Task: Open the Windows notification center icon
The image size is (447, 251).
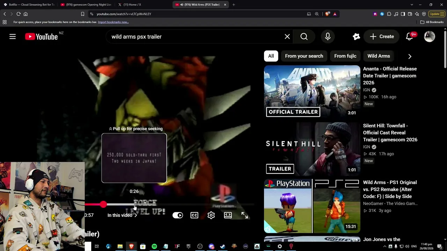Action: [x=439, y=246]
